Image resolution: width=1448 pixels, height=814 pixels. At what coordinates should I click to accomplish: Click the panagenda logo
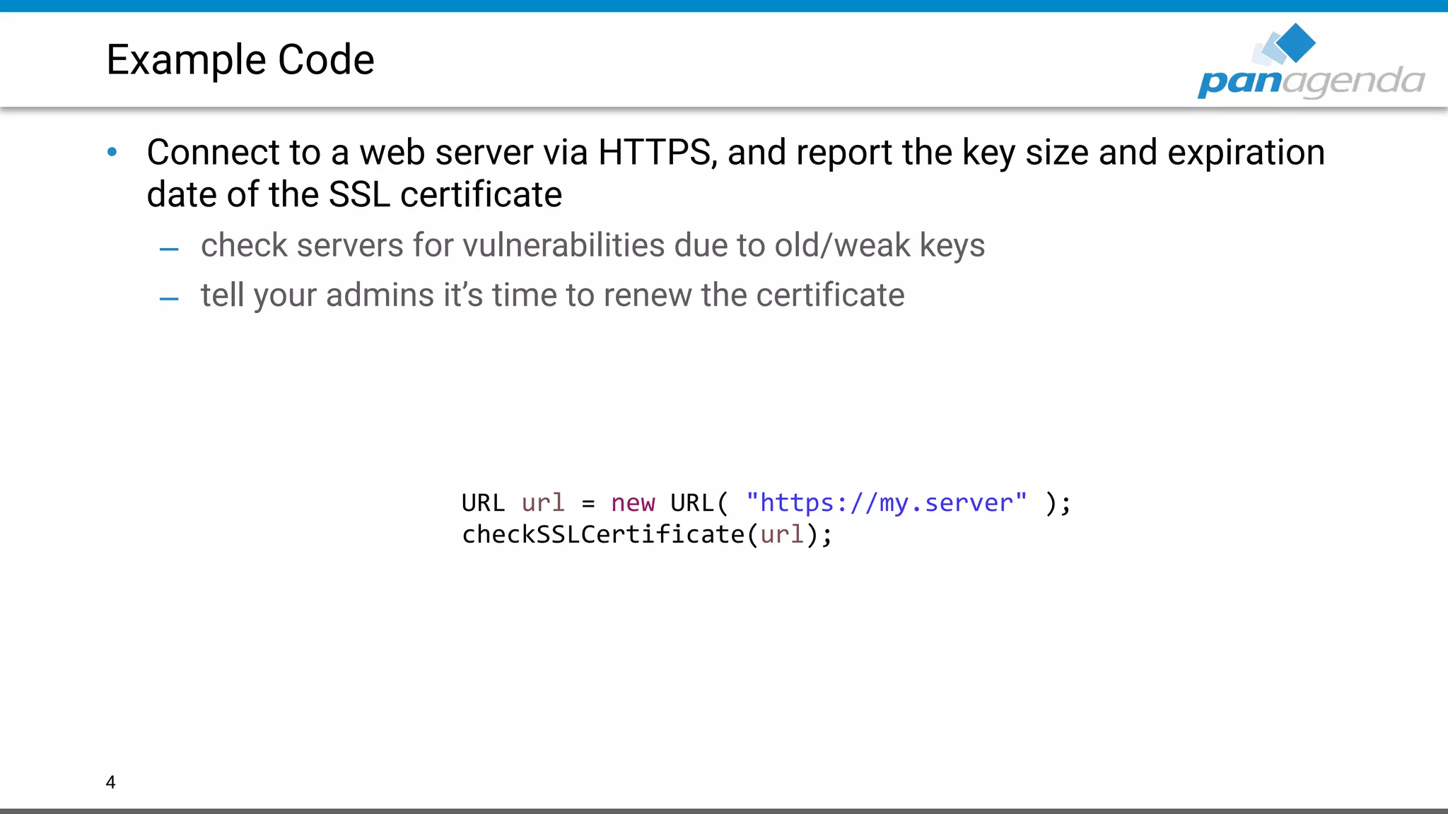tap(1311, 80)
